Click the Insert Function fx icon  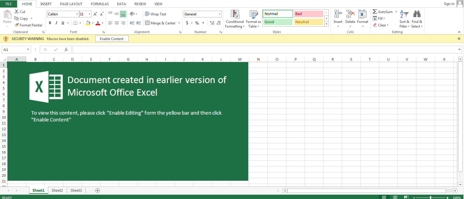[66, 50]
